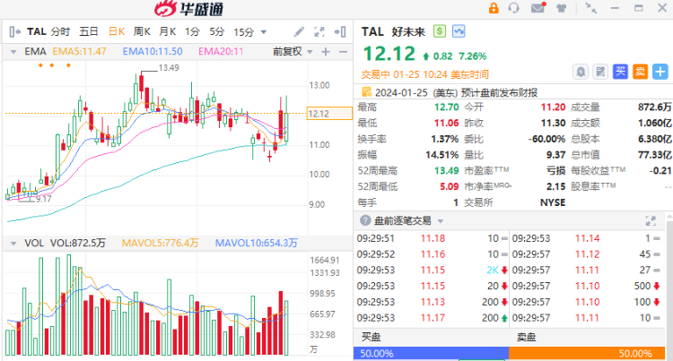Click the earnings notice icon beside 2024-01-25
Screen dimensions: 673x361
pos(366,92)
